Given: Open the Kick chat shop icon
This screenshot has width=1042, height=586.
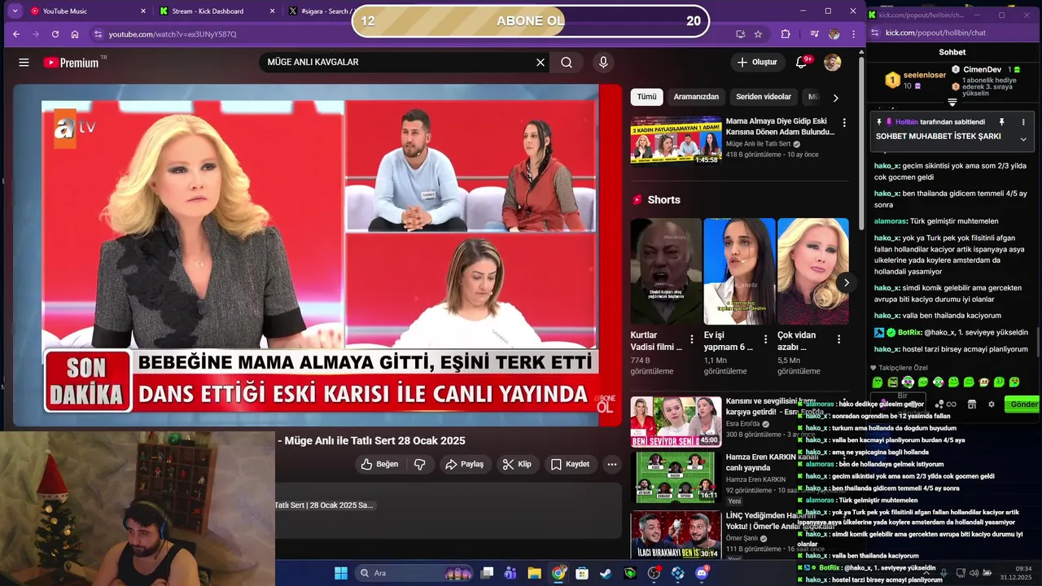Looking at the screenshot, I should pyautogui.click(x=971, y=405).
